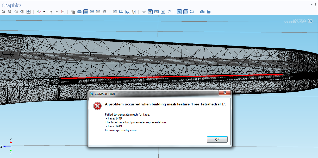Pin the Graphics window panel
Viewport: 318px width, 158px height.
[x=315, y=4]
